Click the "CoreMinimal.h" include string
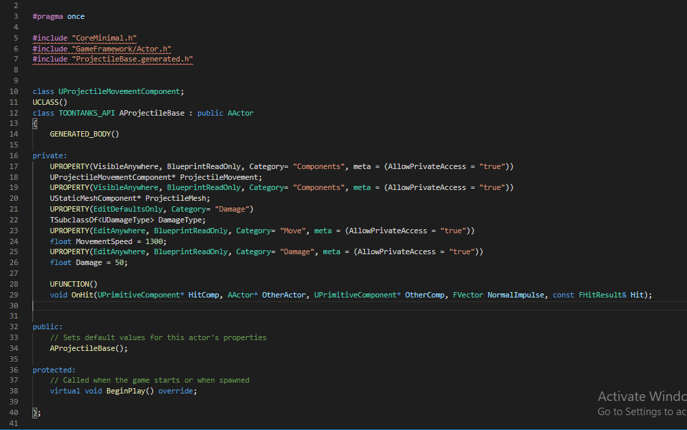Image resolution: width=687 pixels, height=430 pixels. pos(104,38)
